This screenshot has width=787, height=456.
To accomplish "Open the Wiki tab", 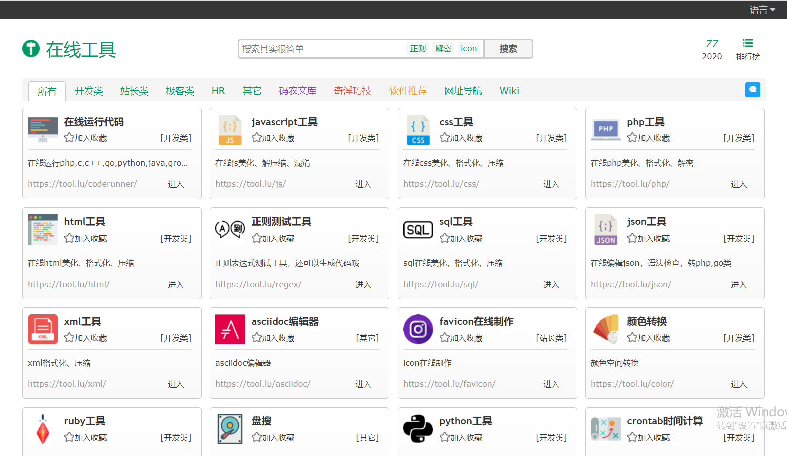I will pyautogui.click(x=509, y=91).
